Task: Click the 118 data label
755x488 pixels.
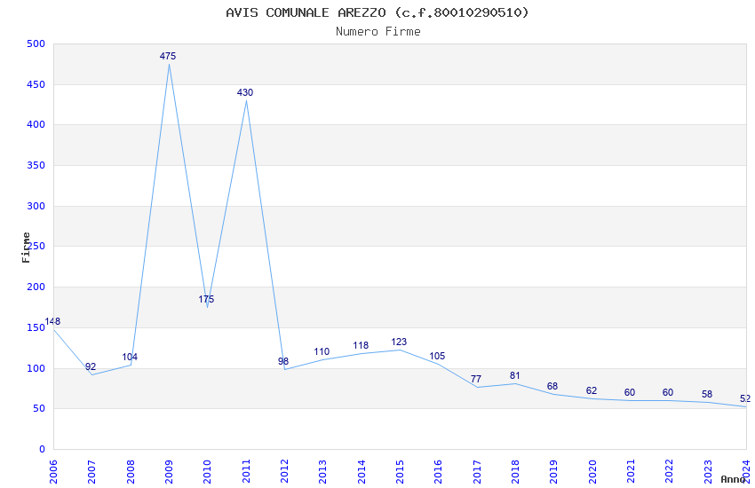Action: (x=361, y=345)
